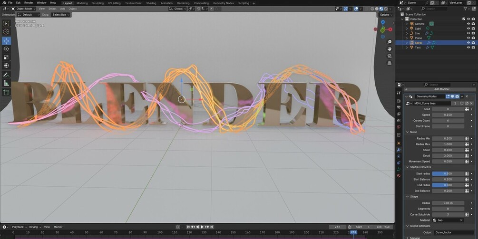Toggle modifier edit mode display
Screen dimensions: 478x239
pyautogui.click(x=448, y=96)
